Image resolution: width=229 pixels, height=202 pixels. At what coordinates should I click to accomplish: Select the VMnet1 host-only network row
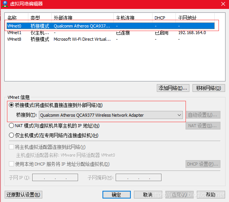pos(111,33)
